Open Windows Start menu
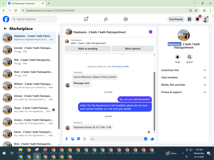Image resolution: width=214 pixels, height=160 pixels. [4, 153]
